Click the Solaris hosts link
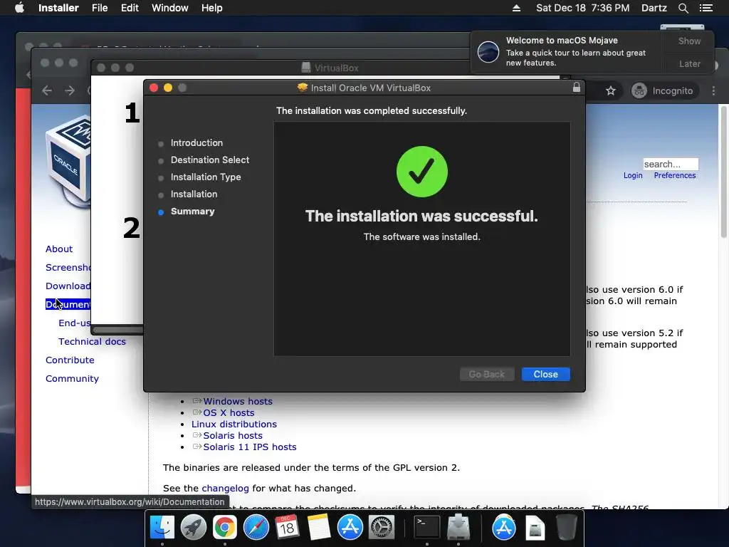This screenshot has height=547, width=729. [x=233, y=435]
